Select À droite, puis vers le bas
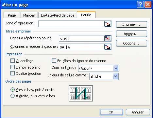Image resolution: width=153 pixels, height=118 pixels. pos(12,96)
